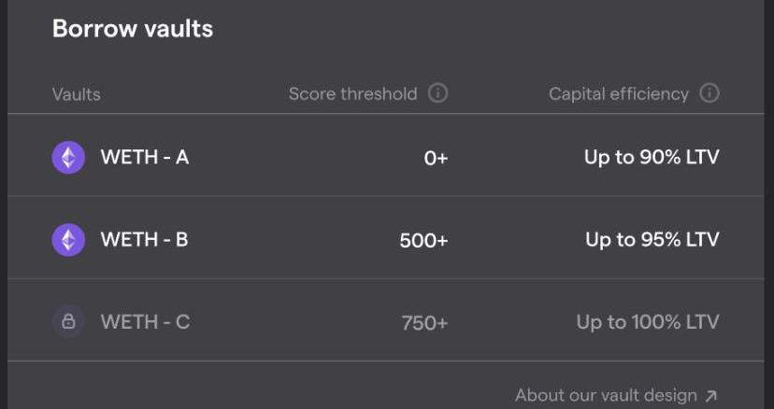
Task: Click the external arrow next to vault design
Action: [x=711, y=396]
